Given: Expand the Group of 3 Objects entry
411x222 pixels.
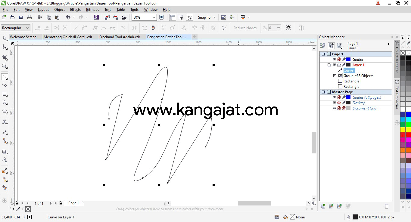Looking at the screenshot, I should [x=335, y=76].
